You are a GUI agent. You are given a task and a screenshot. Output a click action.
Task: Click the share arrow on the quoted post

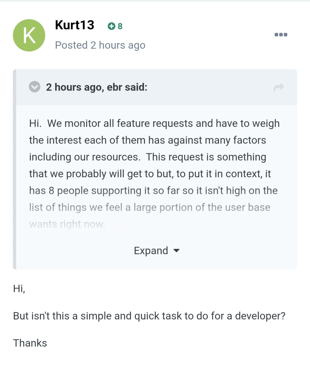click(x=279, y=88)
